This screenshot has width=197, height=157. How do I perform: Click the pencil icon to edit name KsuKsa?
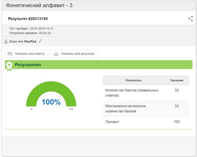40,41
